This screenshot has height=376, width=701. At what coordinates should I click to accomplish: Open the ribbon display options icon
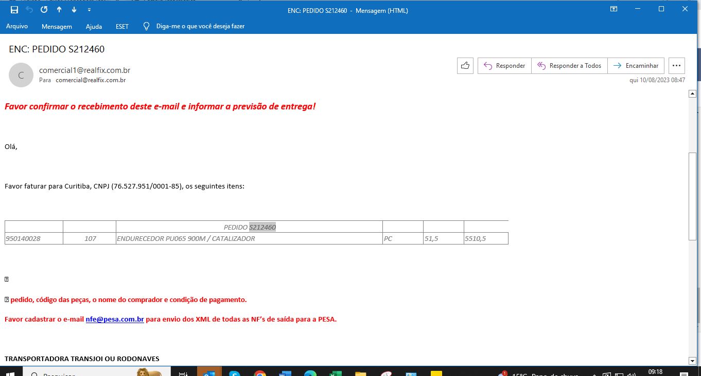(614, 9)
